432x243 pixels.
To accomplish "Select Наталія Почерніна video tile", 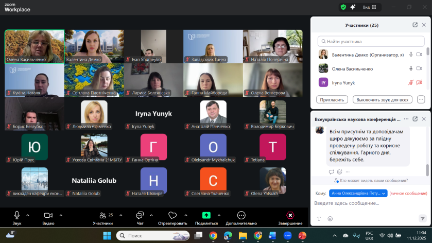I will [273, 46].
